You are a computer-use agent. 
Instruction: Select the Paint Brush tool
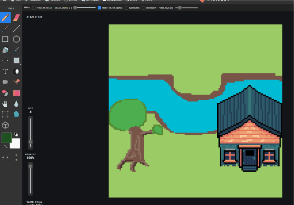click(5, 29)
